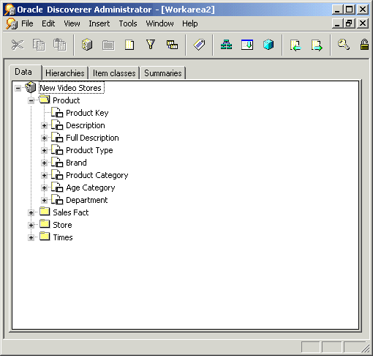Viewport: 373px width, 356px height.
Task: Click the Product Key item icon
Action: (x=57, y=112)
